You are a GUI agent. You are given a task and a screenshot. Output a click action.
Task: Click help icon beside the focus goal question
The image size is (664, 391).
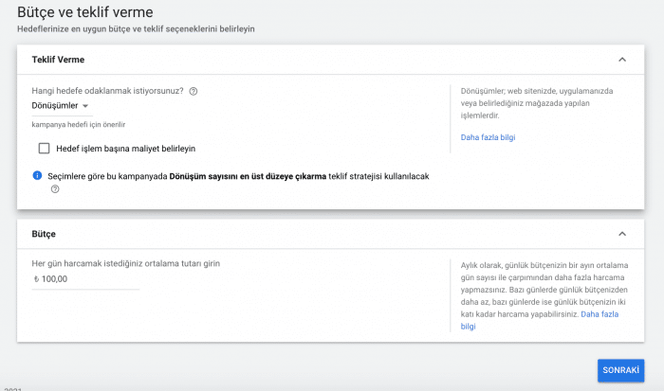click(194, 91)
